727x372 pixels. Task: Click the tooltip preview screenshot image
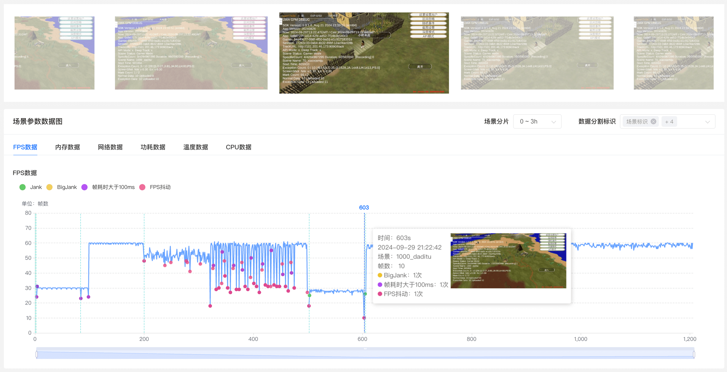(508, 261)
